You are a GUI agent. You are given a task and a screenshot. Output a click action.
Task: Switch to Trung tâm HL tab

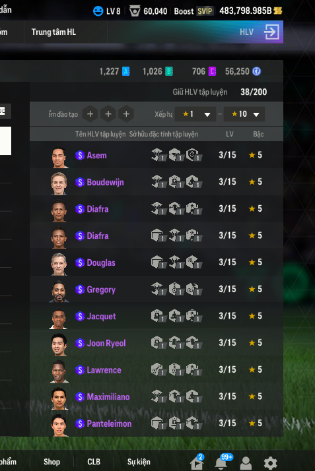53,32
